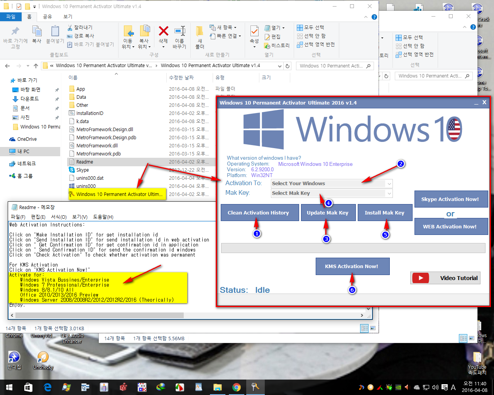
Task: Click Pin to Quick Access (바로 가기에 고정)
Action: 15,37
